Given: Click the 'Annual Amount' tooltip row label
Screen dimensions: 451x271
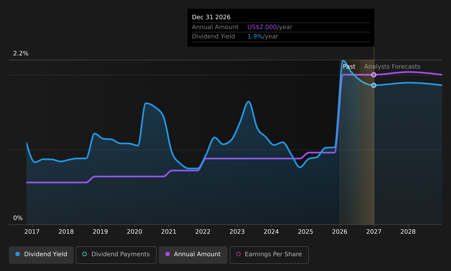Looking at the screenshot, I should (215, 27).
